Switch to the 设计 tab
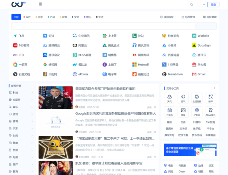This screenshot has width=228, height=175. pyautogui.click(x=27, y=17)
